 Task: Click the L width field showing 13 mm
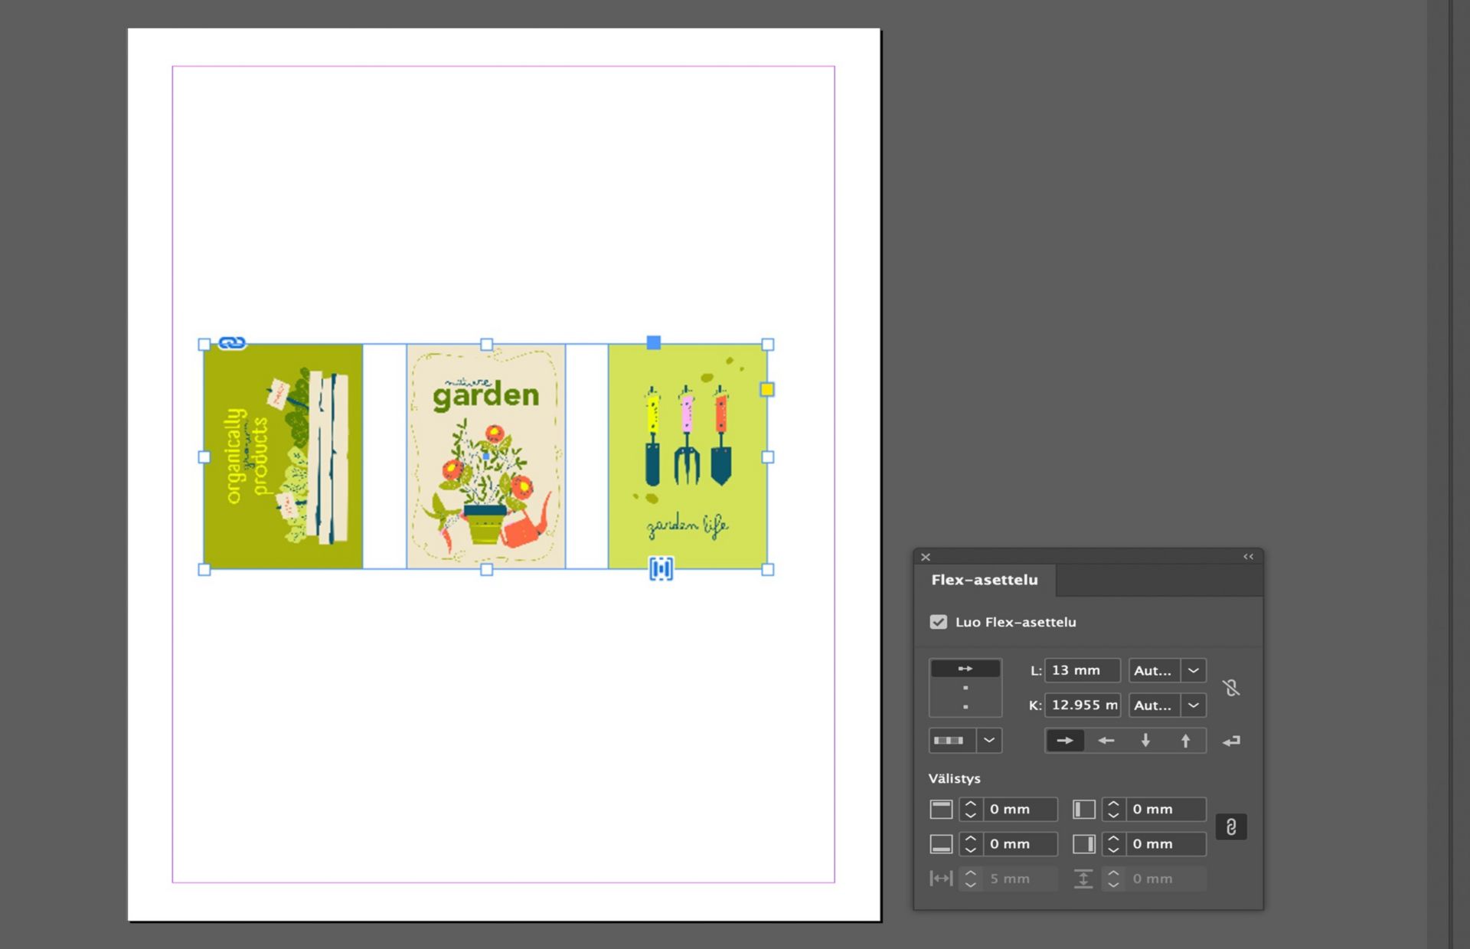[1082, 670]
